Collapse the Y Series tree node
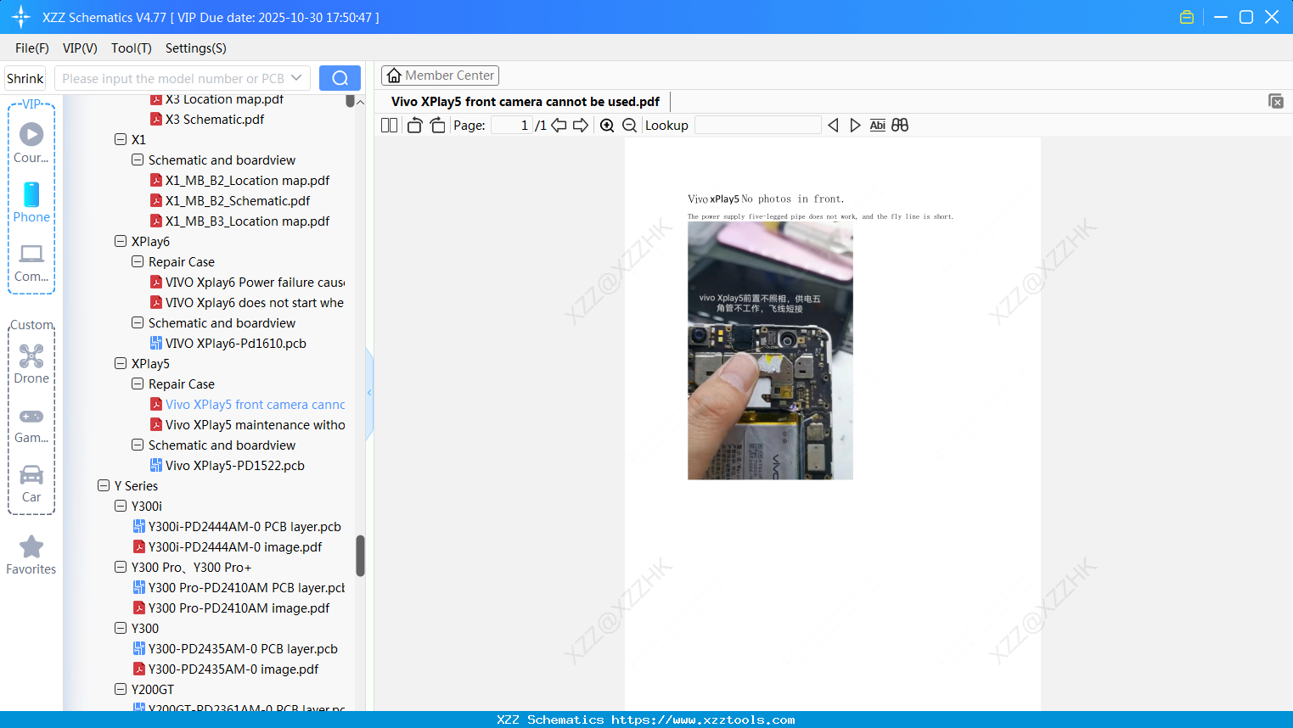This screenshot has height=728, width=1293. coord(102,485)
